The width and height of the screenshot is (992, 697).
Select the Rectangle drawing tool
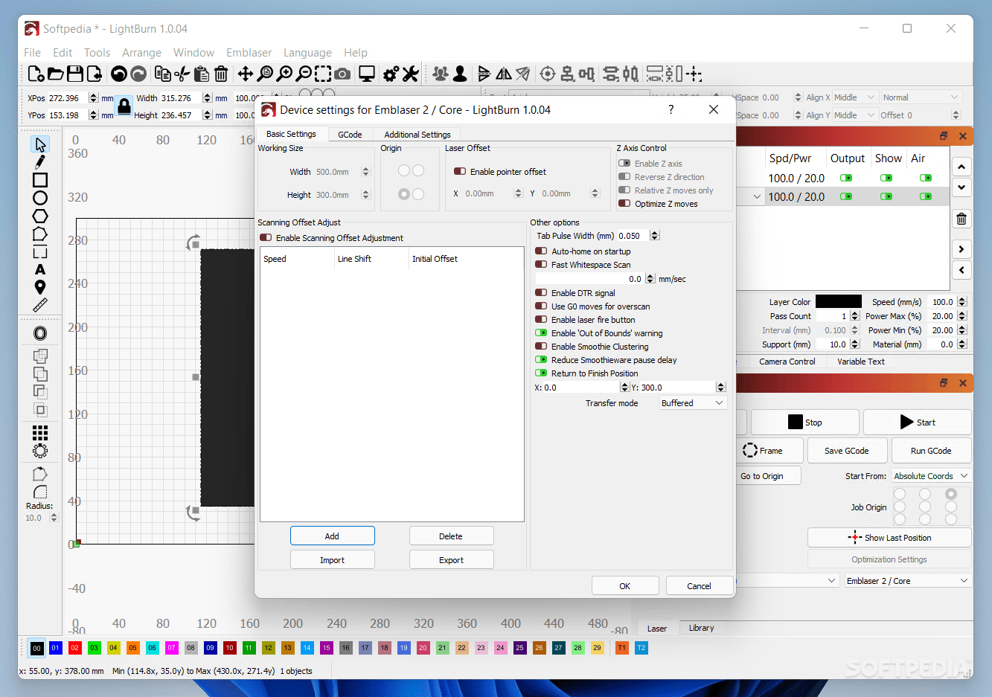[x=40, y=179]
